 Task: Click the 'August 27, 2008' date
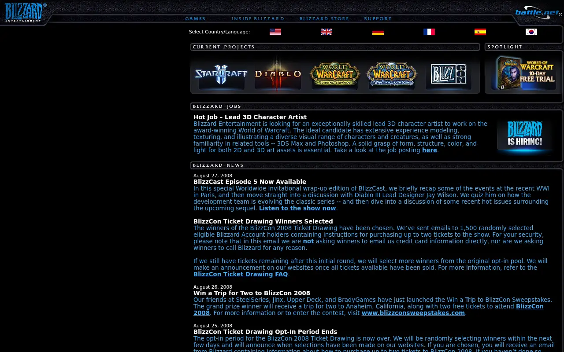213,176
